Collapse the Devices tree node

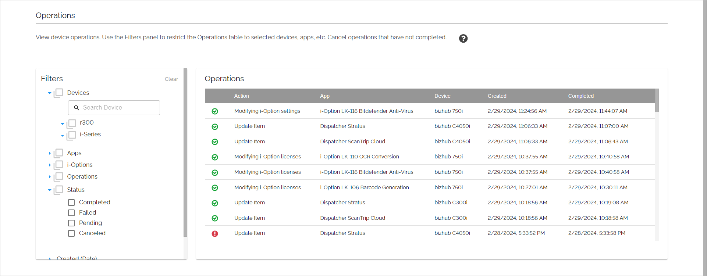(50, 93)
